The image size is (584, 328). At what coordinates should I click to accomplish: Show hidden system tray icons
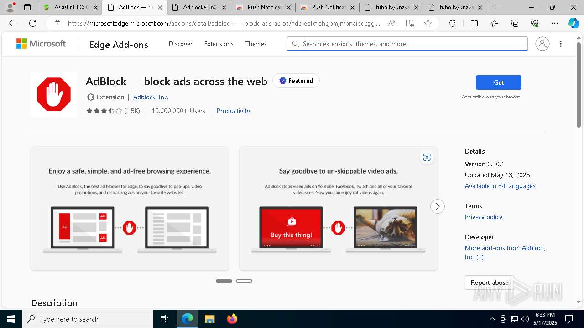(492, 319)
